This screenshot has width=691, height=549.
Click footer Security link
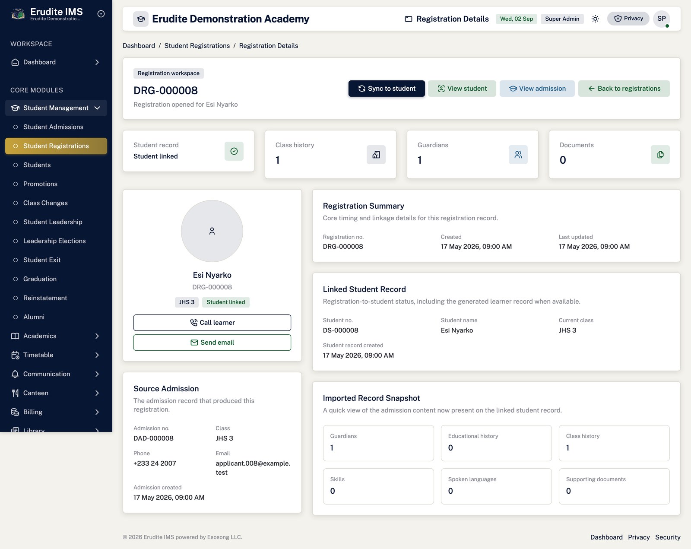pyautogui.click(x=668, y=537)
